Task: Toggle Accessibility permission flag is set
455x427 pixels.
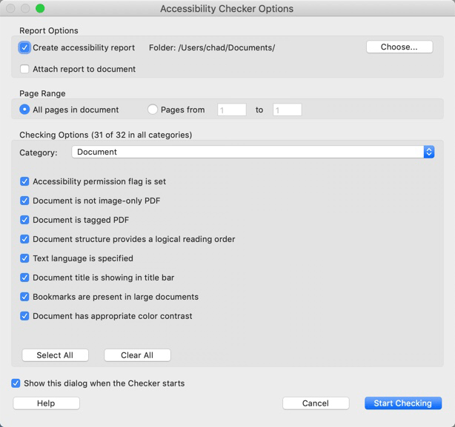Action: pos(24,181)
